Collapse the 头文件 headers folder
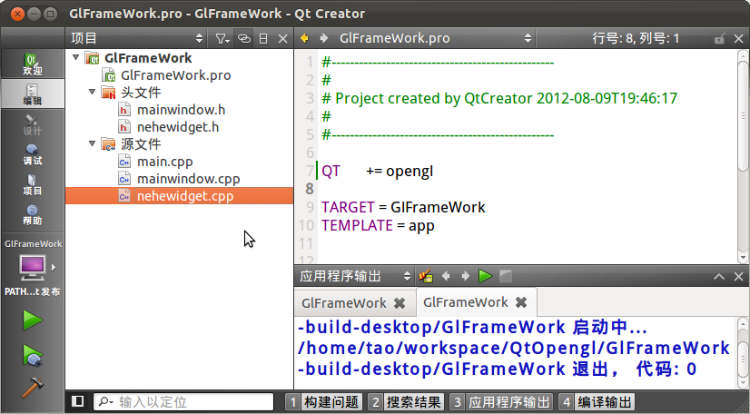 pyautogui.click(x=92, y=92)
